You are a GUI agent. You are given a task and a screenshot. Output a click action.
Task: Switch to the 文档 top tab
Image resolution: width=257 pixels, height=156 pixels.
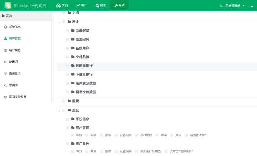(62, 5)
